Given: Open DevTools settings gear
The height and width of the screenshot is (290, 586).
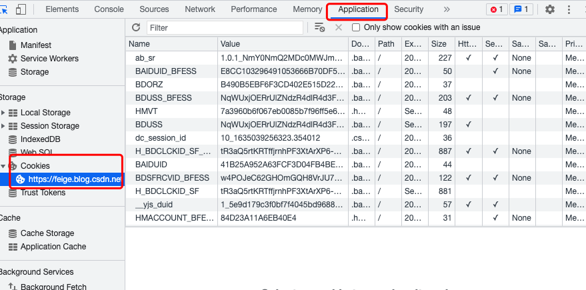Looking at the screenshot, I should click(x=550, y=9).
